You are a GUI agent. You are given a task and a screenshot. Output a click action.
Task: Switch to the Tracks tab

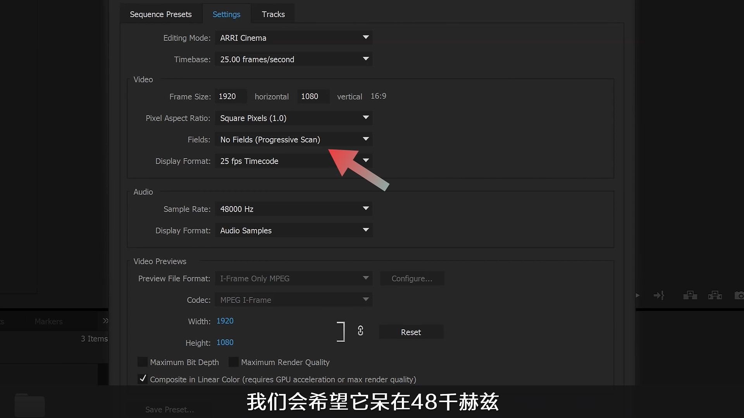273,14
